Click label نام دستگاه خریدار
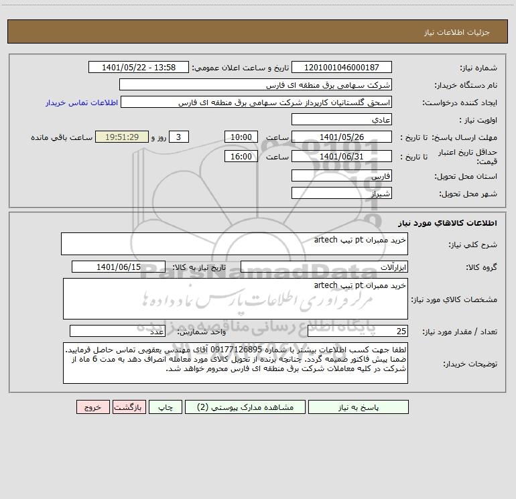 [466, 86]
